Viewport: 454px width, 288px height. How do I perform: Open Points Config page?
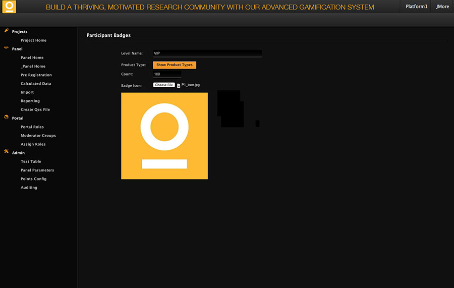[33, 179]
